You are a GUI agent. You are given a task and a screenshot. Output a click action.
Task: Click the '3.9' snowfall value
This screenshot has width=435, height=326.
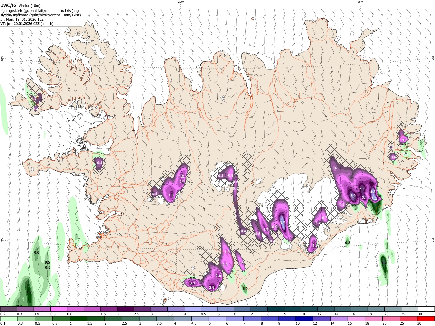point(353,196)
